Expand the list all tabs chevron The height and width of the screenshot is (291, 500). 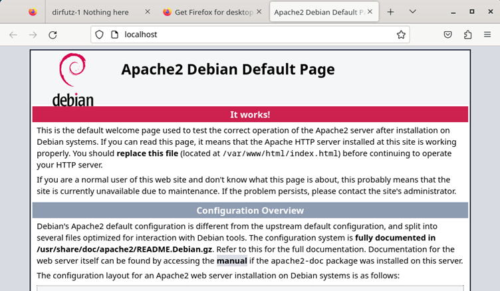click(412, 12)
